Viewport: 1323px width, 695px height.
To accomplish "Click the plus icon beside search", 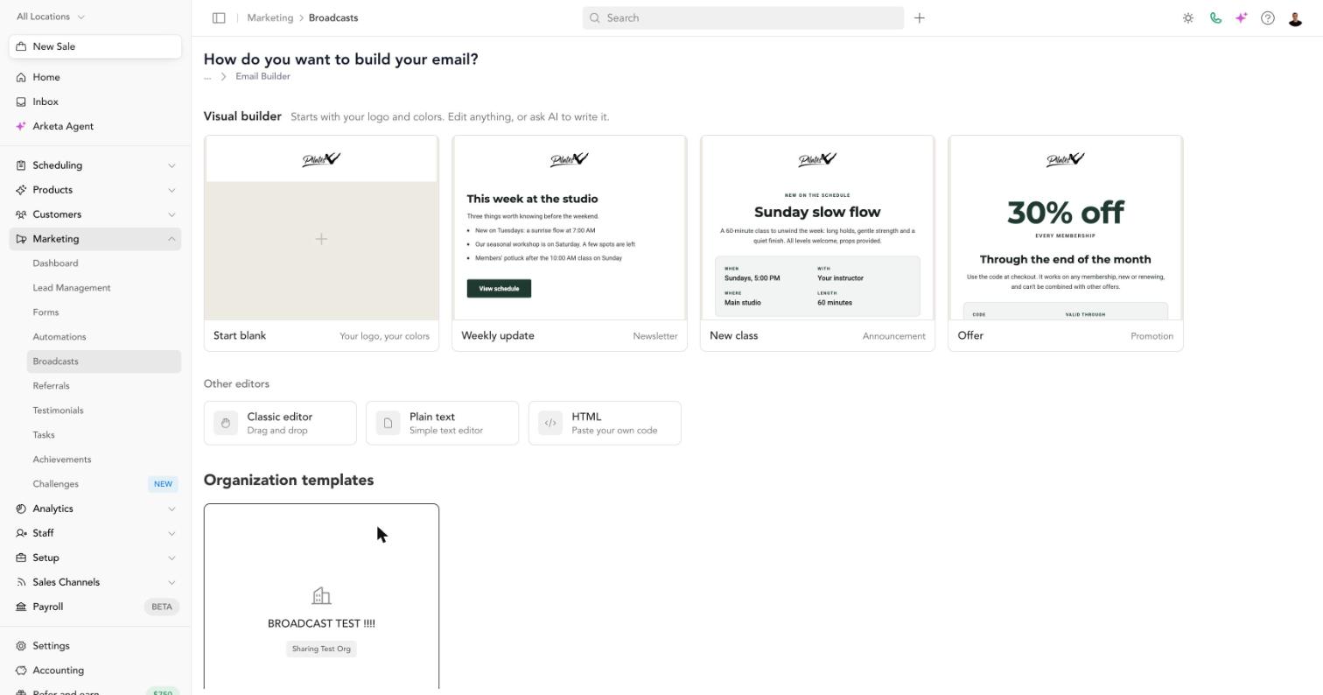I will (920, 18).
